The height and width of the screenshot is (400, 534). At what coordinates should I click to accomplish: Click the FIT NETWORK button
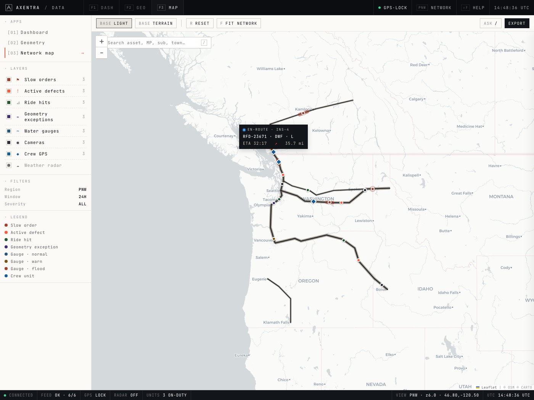239,23
